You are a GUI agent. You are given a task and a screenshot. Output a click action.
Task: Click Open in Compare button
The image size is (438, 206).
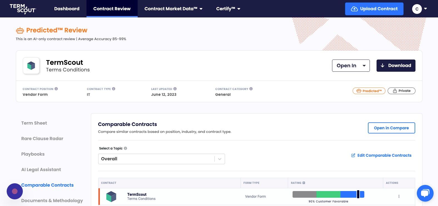[391, 128]
